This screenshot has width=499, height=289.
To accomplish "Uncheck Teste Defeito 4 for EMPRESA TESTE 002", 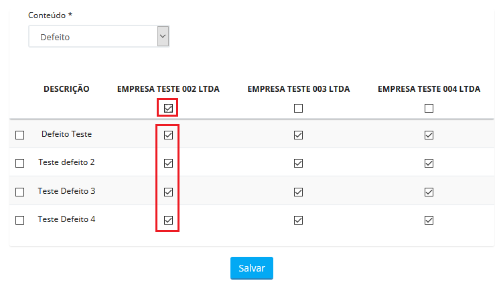I will point(168,220).
